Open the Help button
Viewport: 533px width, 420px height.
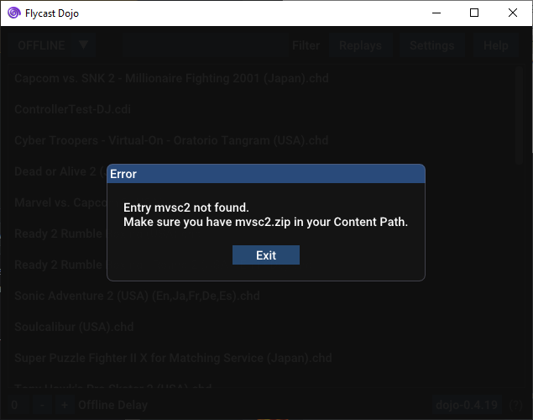click(x=495, y=45)
